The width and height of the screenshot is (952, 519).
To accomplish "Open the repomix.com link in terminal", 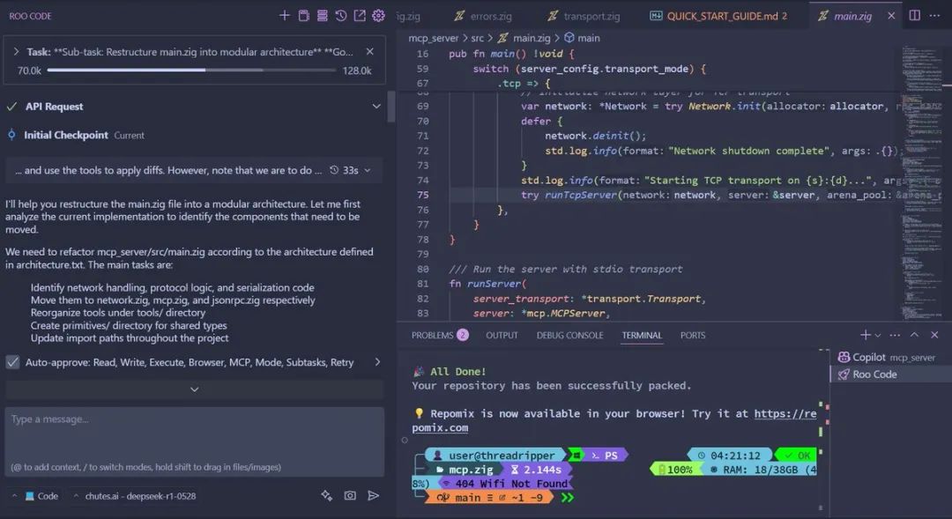I will point(614,420).
